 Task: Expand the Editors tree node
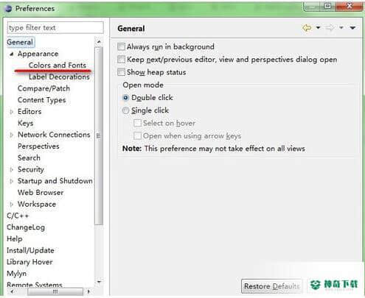point(11,112)
